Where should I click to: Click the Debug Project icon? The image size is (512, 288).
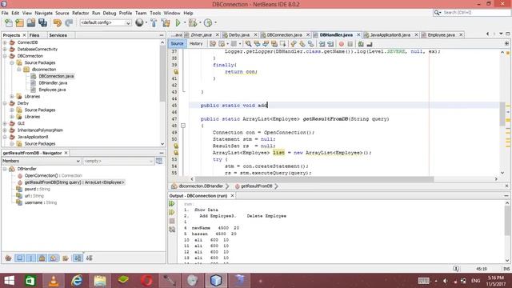[x=192, y=23]
